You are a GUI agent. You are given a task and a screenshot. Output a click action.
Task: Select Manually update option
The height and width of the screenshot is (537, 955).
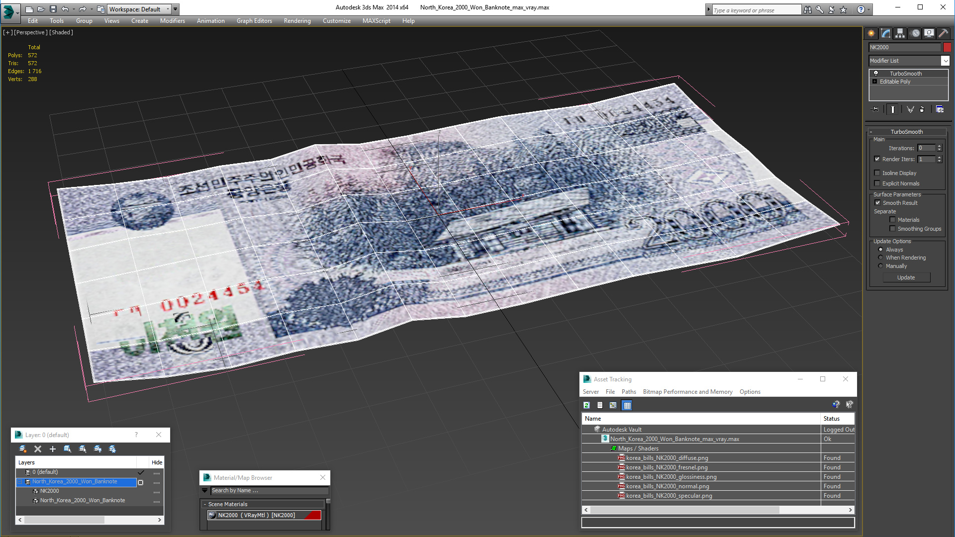pyautogui.click(x=881, y=266)
